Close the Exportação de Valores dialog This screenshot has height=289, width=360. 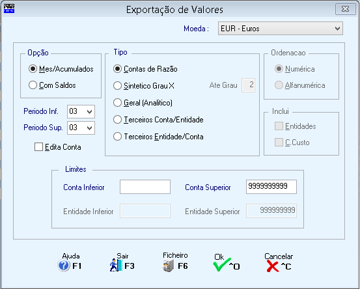[346, 9]
